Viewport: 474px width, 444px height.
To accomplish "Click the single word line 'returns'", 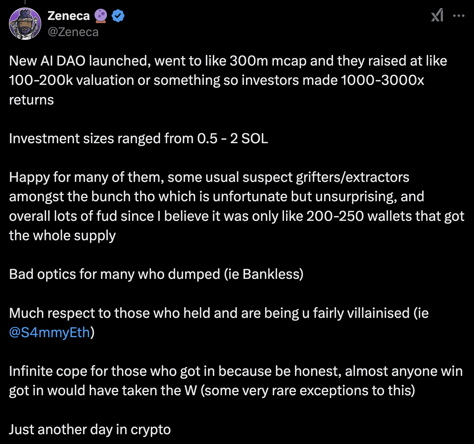I will tap(31, 100).
